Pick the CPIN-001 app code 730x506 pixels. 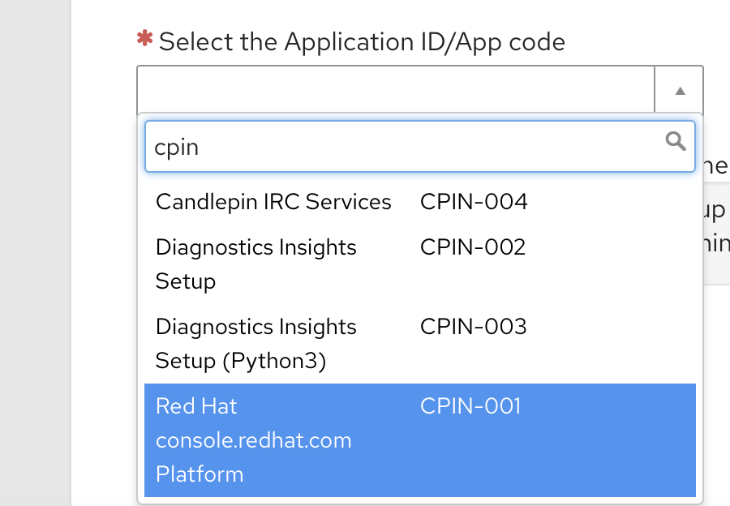[470, 406]
